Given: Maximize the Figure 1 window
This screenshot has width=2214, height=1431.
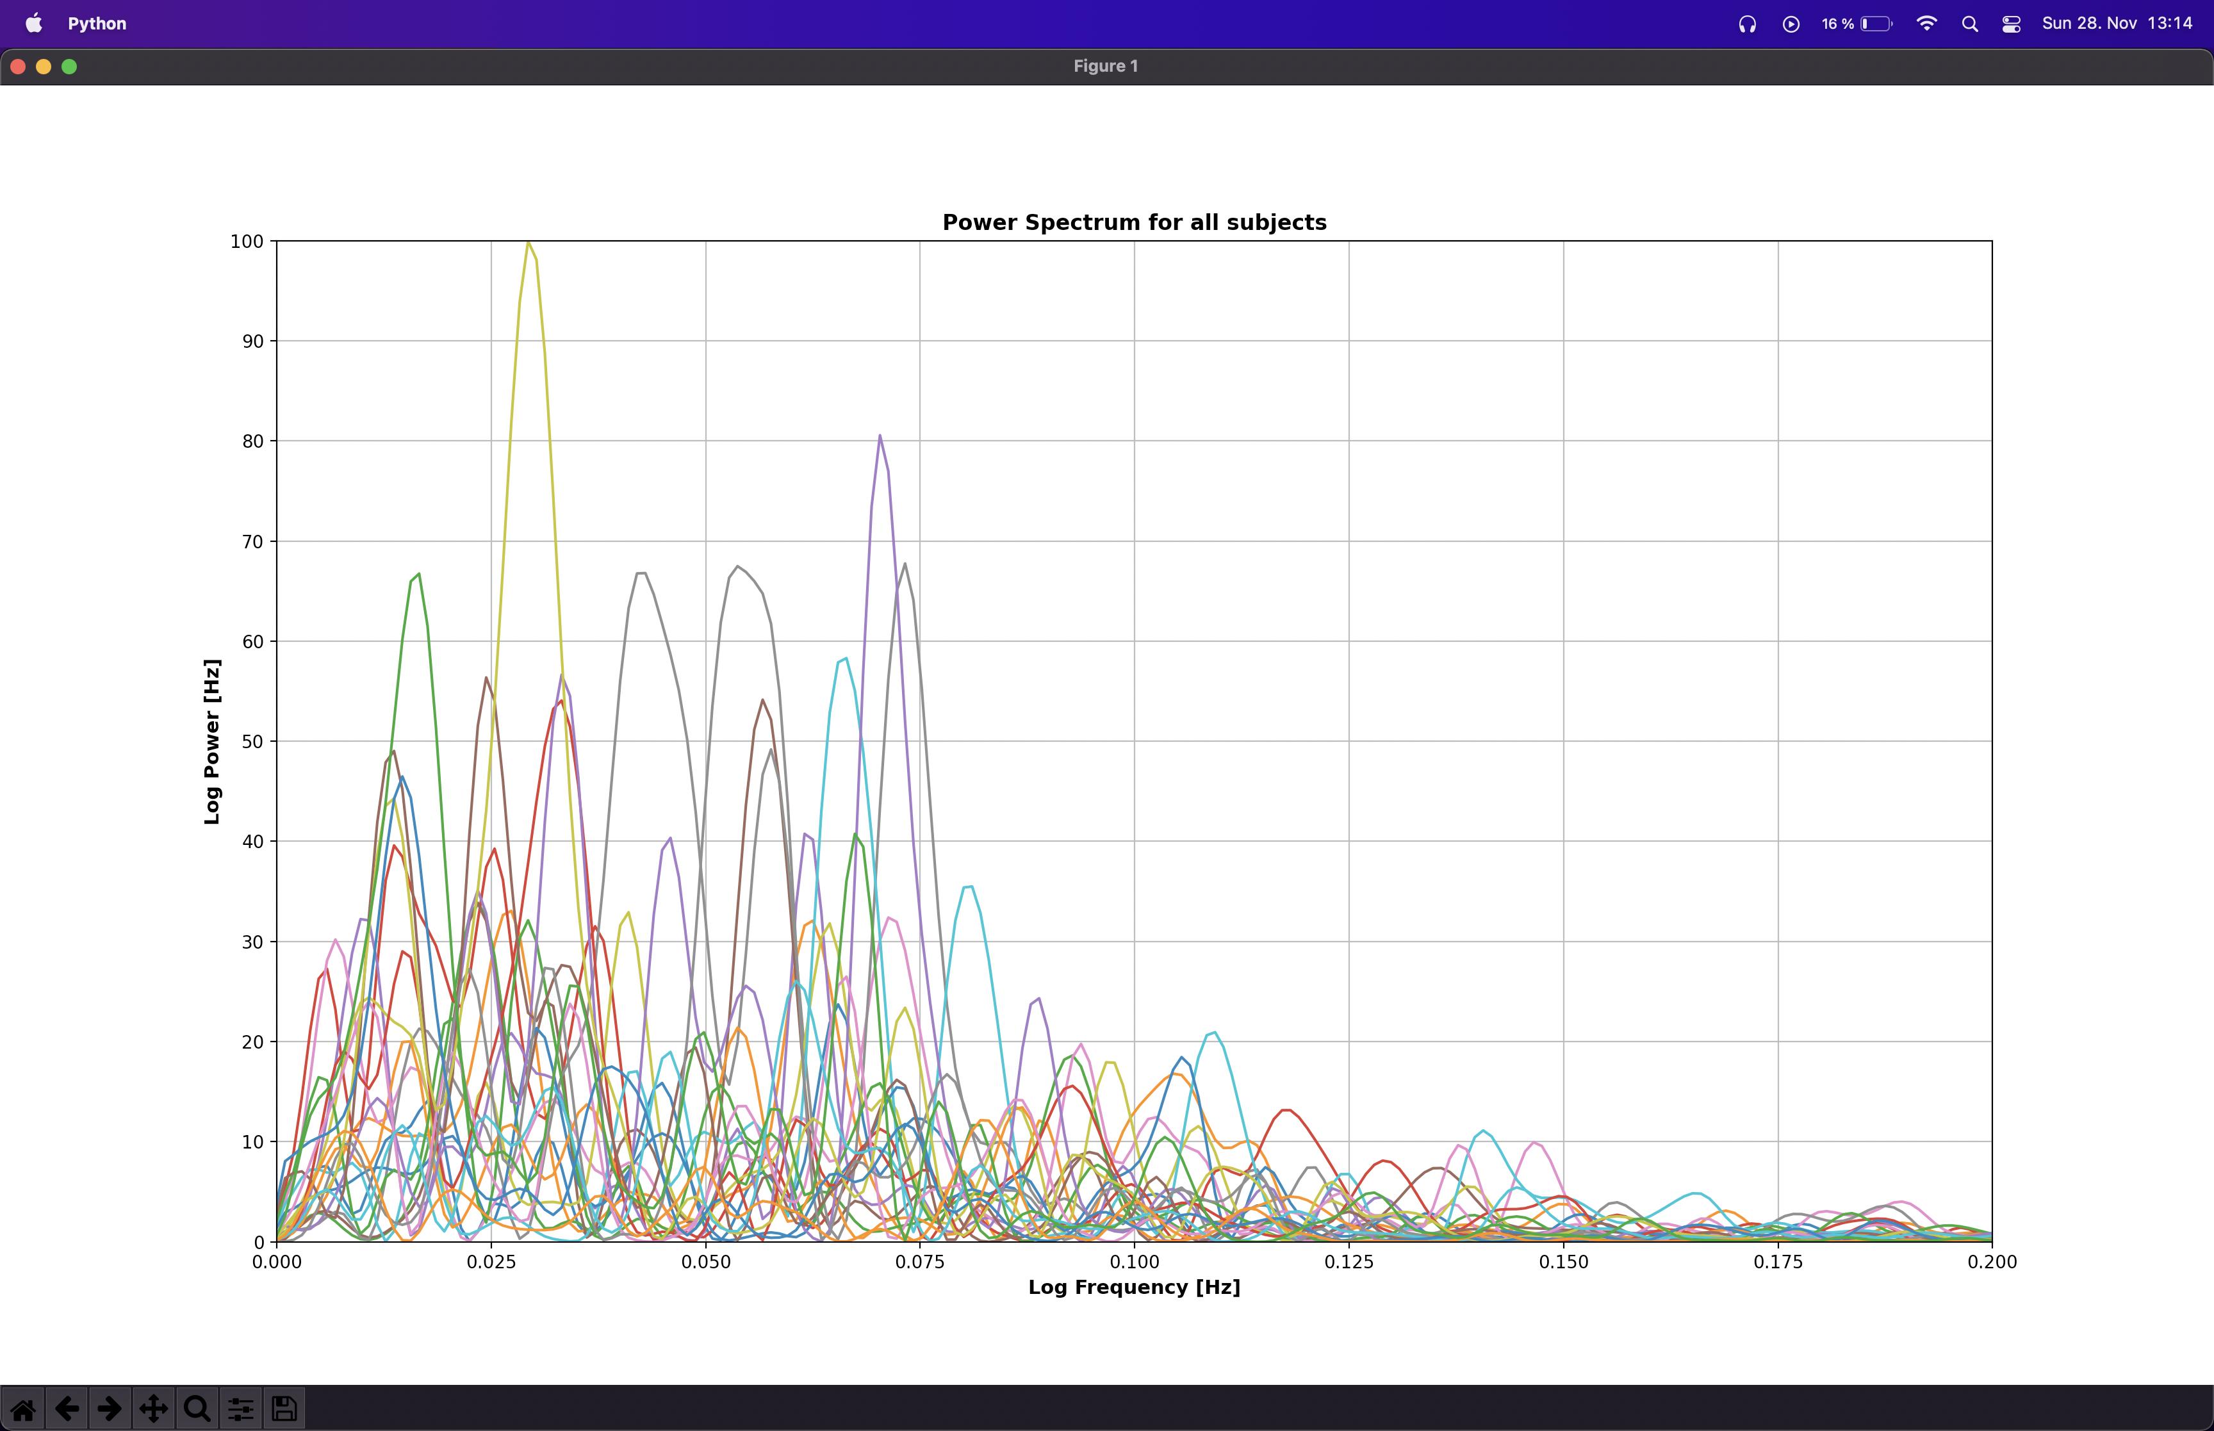Looking at the screenshot, I should pos(69,66).
